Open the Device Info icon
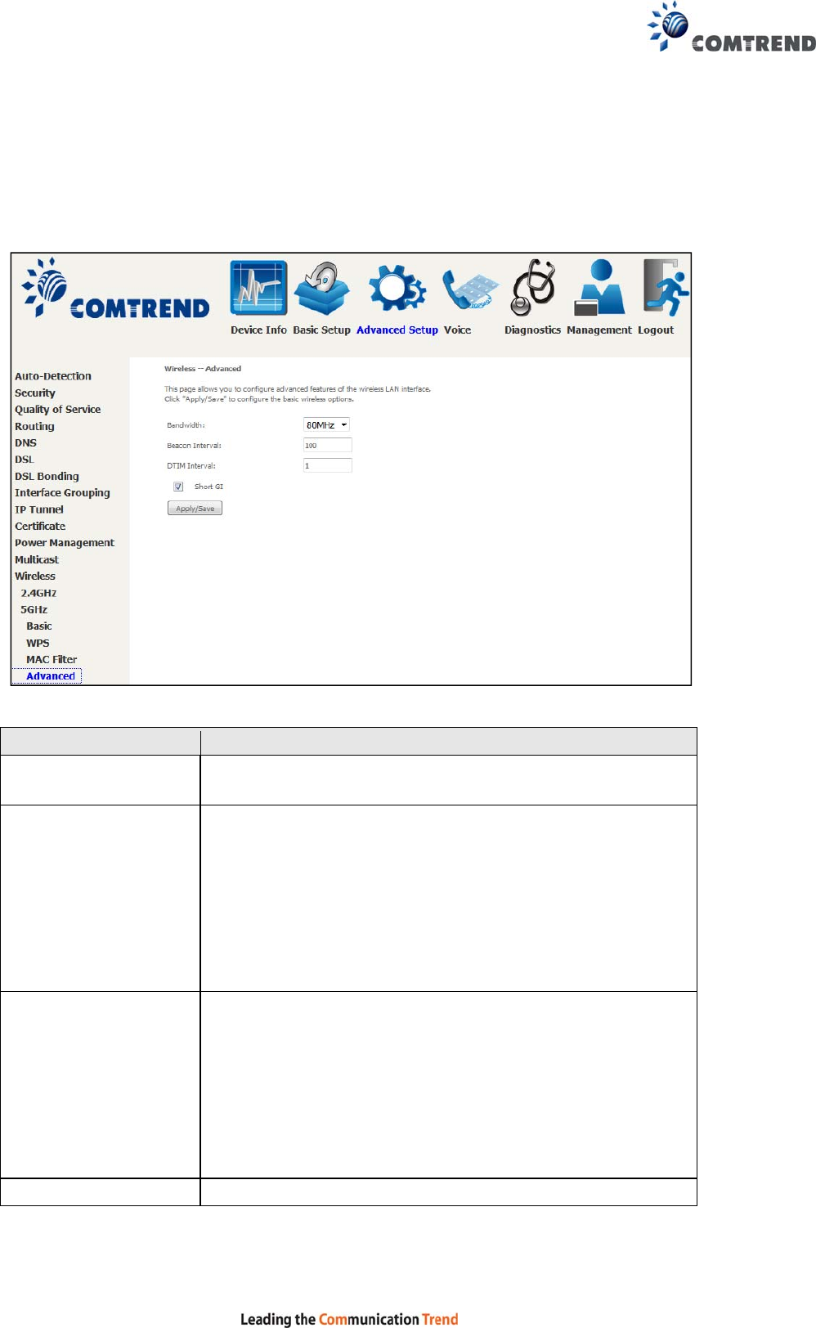 pyautogui.click(x=258, y=288)
